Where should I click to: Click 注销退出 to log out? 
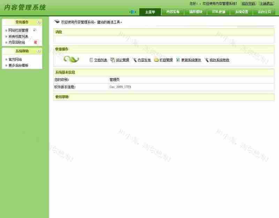266,3
